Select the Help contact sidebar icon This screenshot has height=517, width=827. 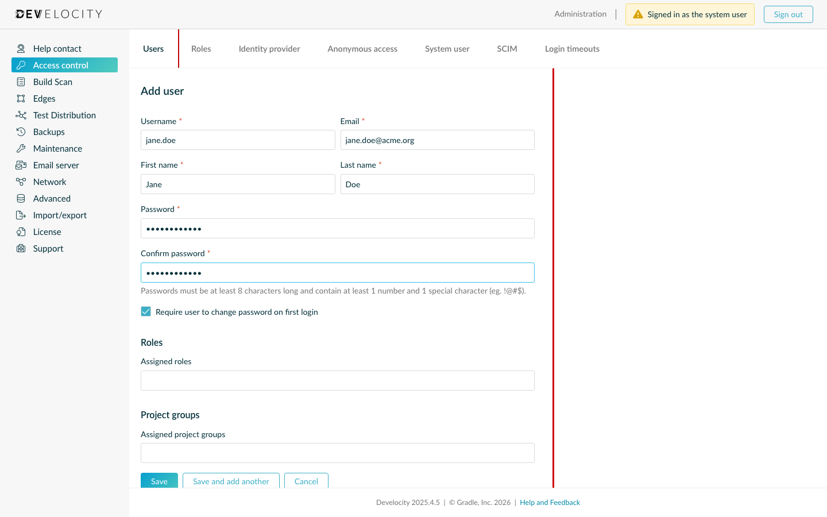(20, 48)
